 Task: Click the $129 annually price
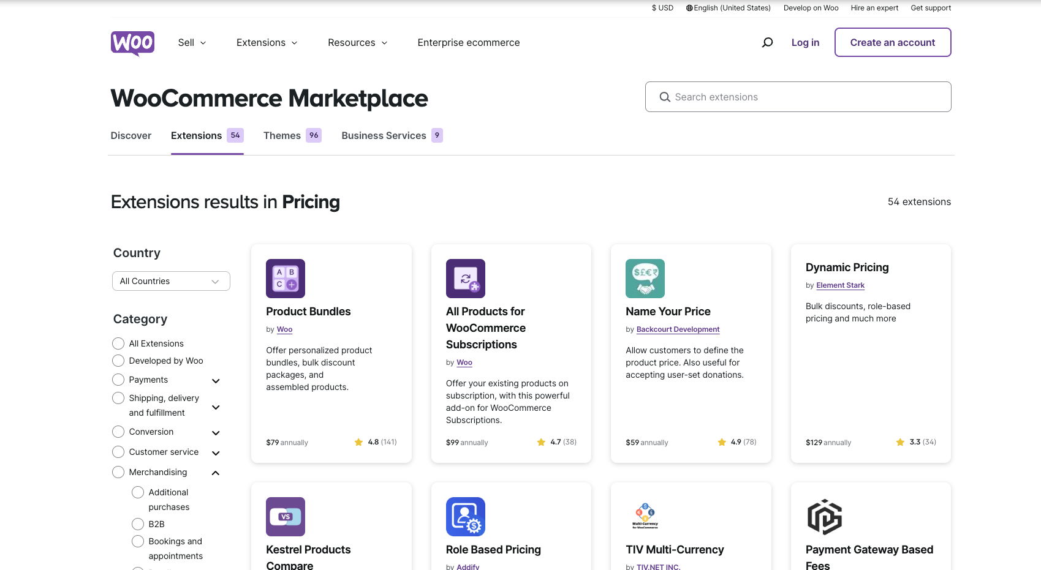(828, 443)
